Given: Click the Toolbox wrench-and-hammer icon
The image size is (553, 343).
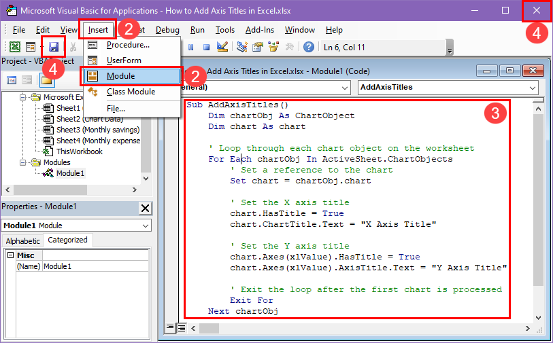Looking at the screenshot, I should click(289, 47).
